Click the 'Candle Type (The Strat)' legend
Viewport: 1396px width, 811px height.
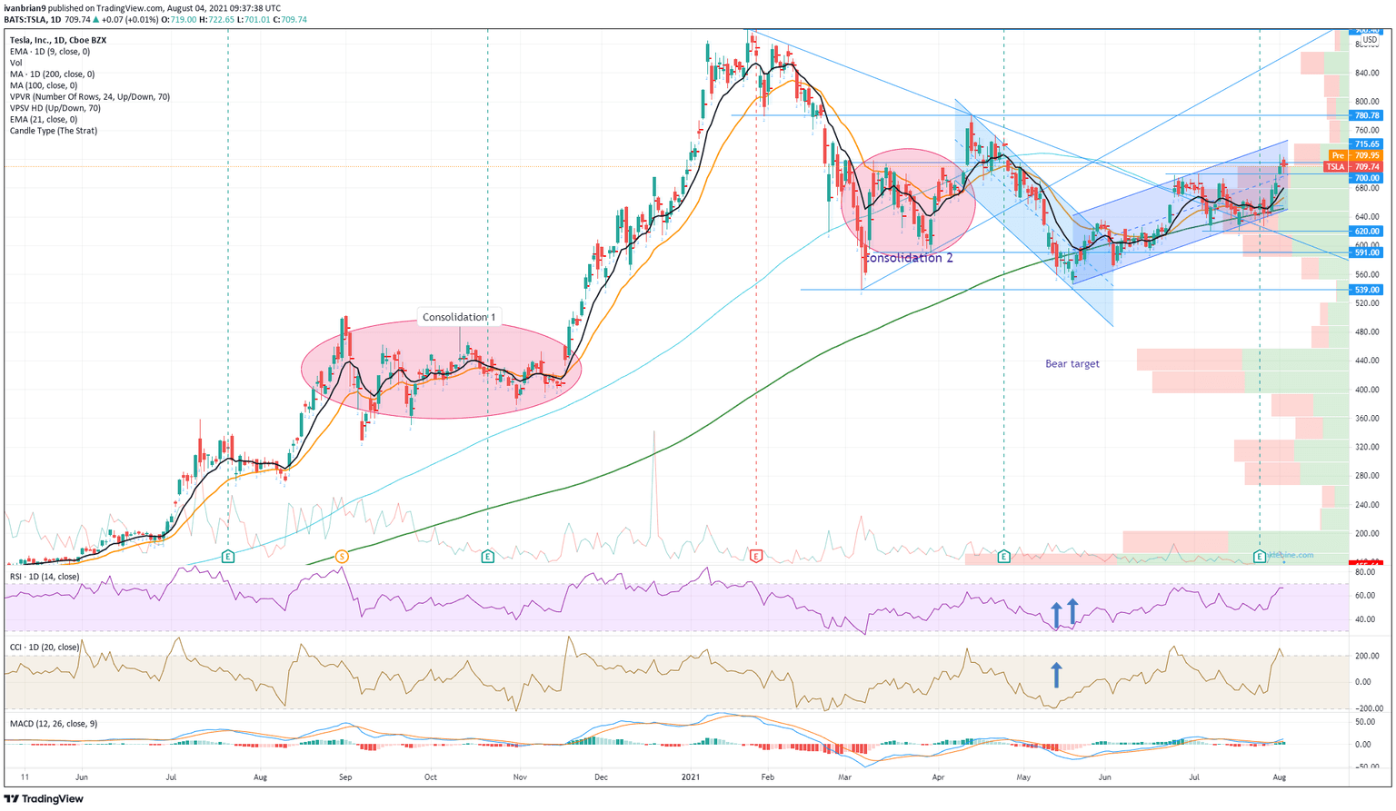tap(54, 131)
